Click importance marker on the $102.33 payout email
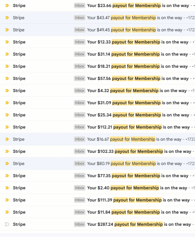The height and width of the screenshot is (237, 195). [7, 151]
